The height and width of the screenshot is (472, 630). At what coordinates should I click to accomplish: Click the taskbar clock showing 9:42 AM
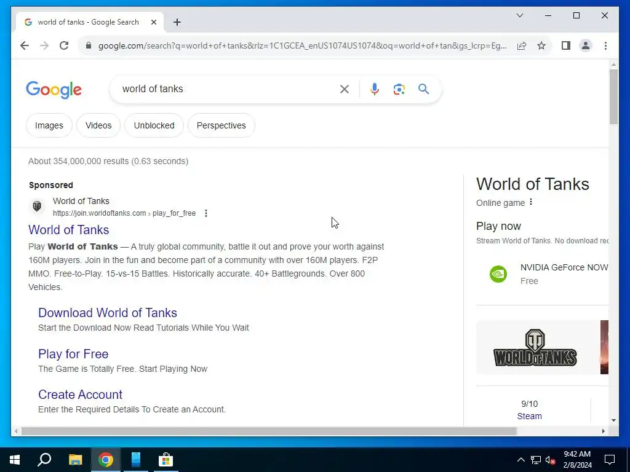point(577,460)
